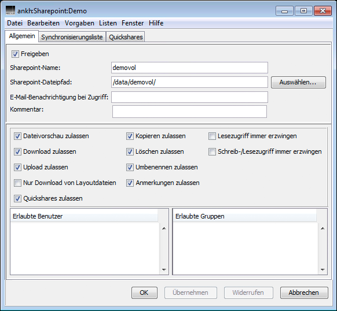Uncheck Löschen zulassen
Screen dimensions: 337x311
coord(130,152)
